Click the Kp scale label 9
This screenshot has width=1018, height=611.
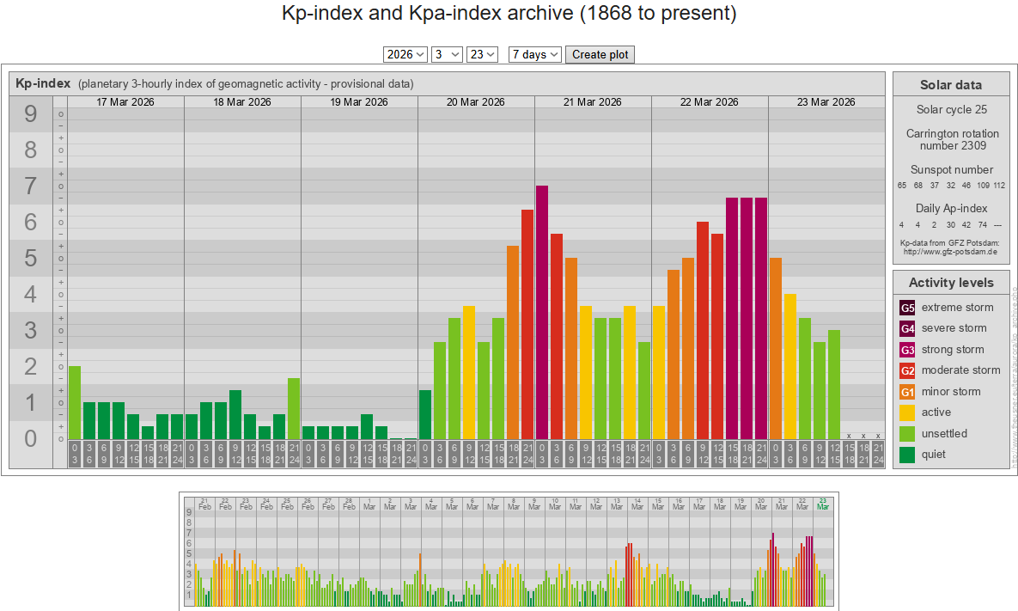point(31,113)
